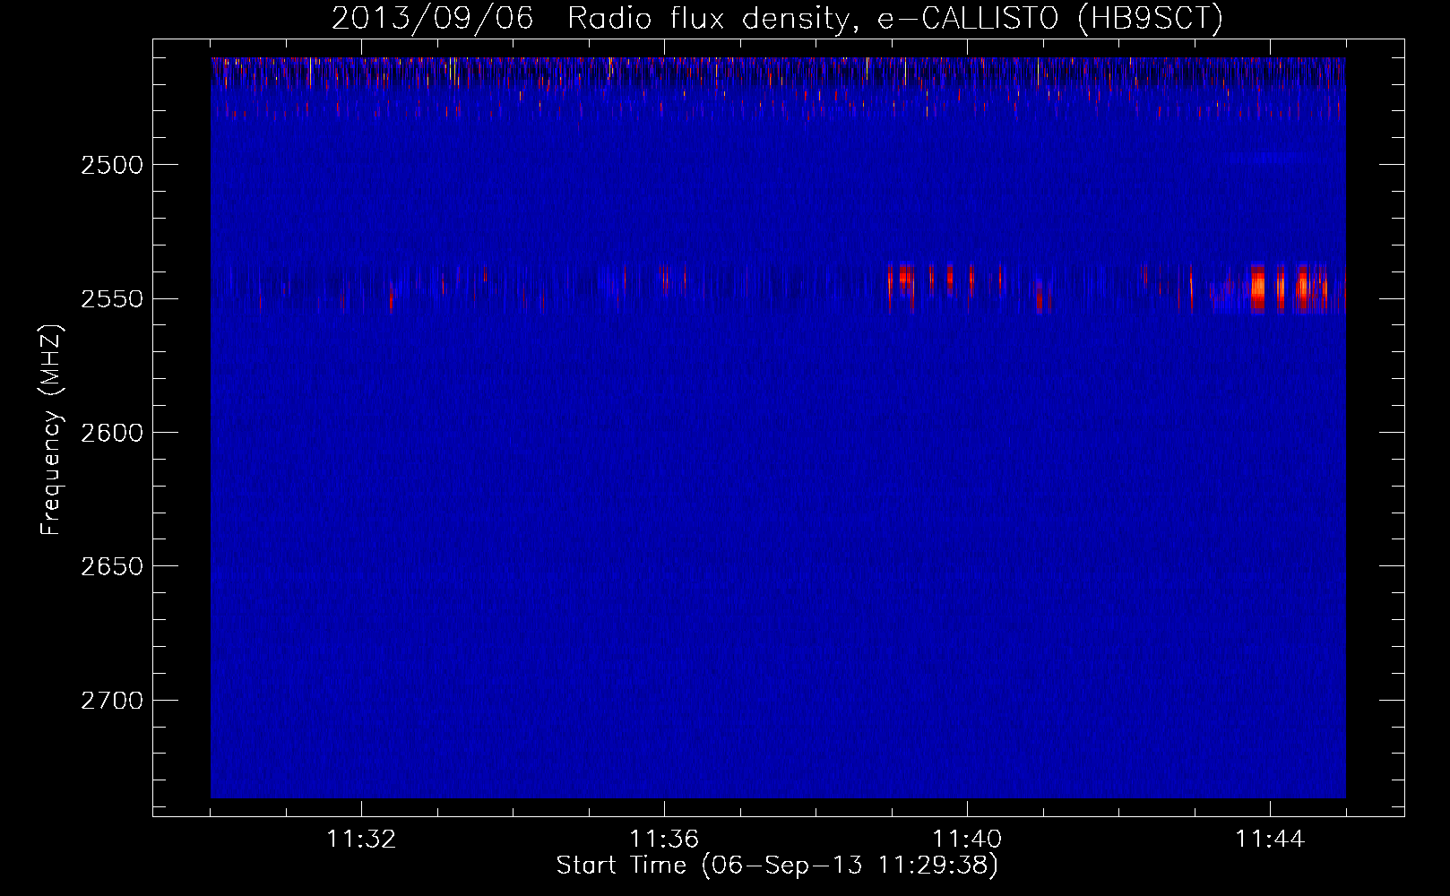This screenshot has height=896, width=1450.
Task: Select the 2500 frequency tick label
Action: [x=111, y=165]
